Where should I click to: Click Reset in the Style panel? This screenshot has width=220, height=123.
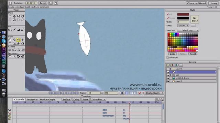click(193, 54)
